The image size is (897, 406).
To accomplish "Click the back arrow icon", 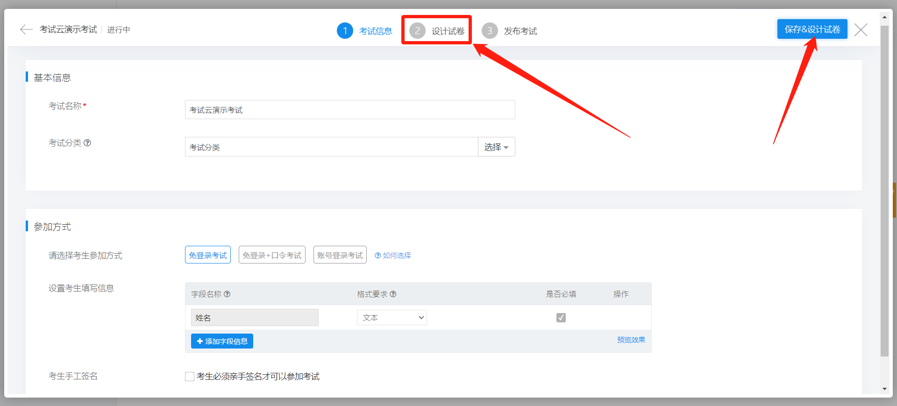I will 26,29.
